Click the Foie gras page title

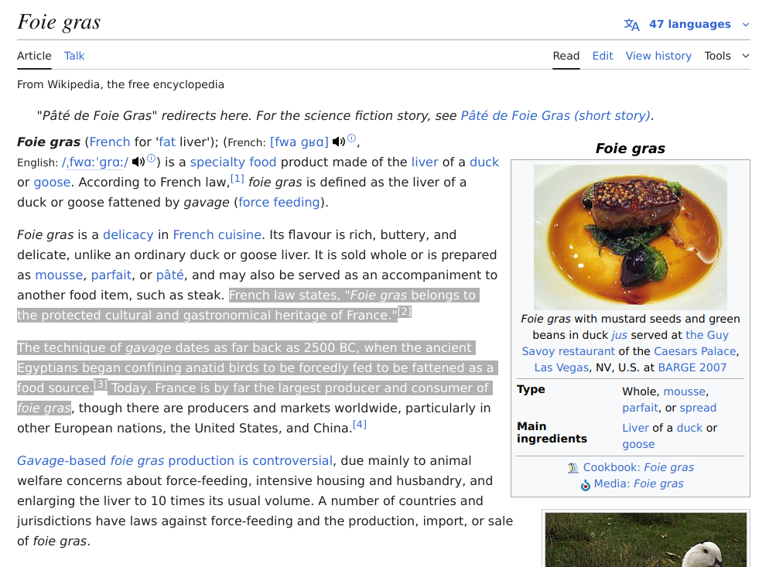(x=59, y=22)
